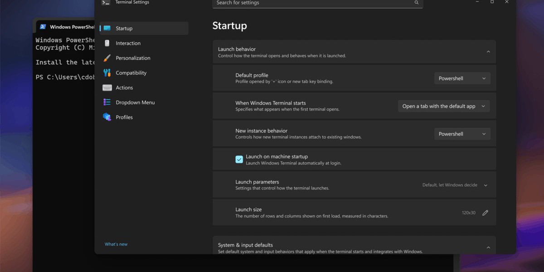This screenshot has width=544, height=272.
Task: Uncheck Launch on machine startup
Action: click(x=239, y=159)
